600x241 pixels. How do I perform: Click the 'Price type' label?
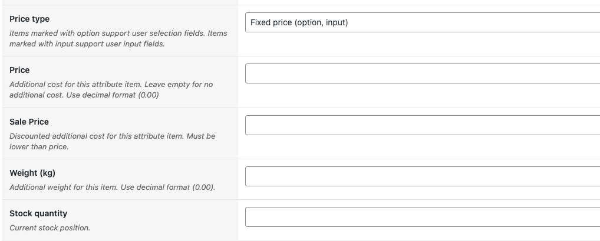[29, 19]
